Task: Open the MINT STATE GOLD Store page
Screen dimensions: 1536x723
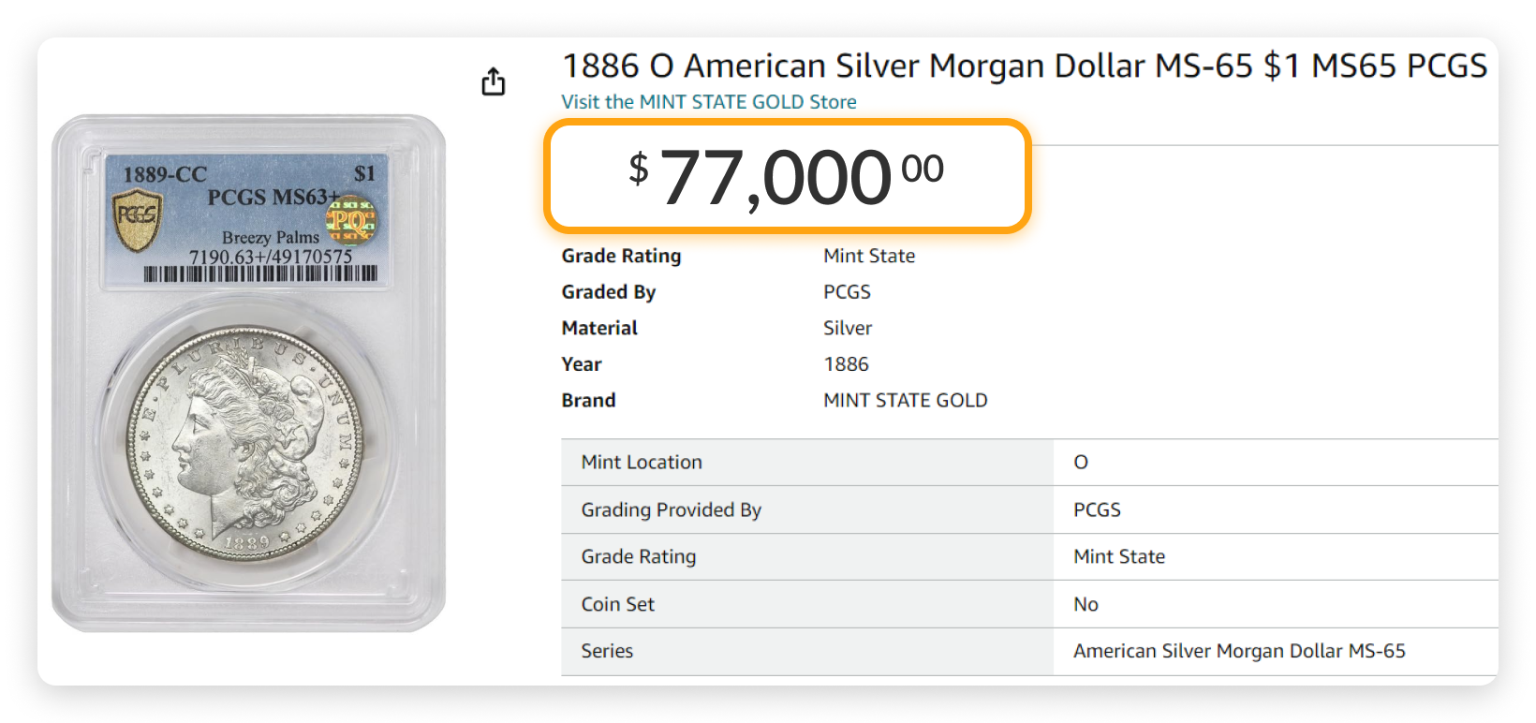Action: coord(708,101)
